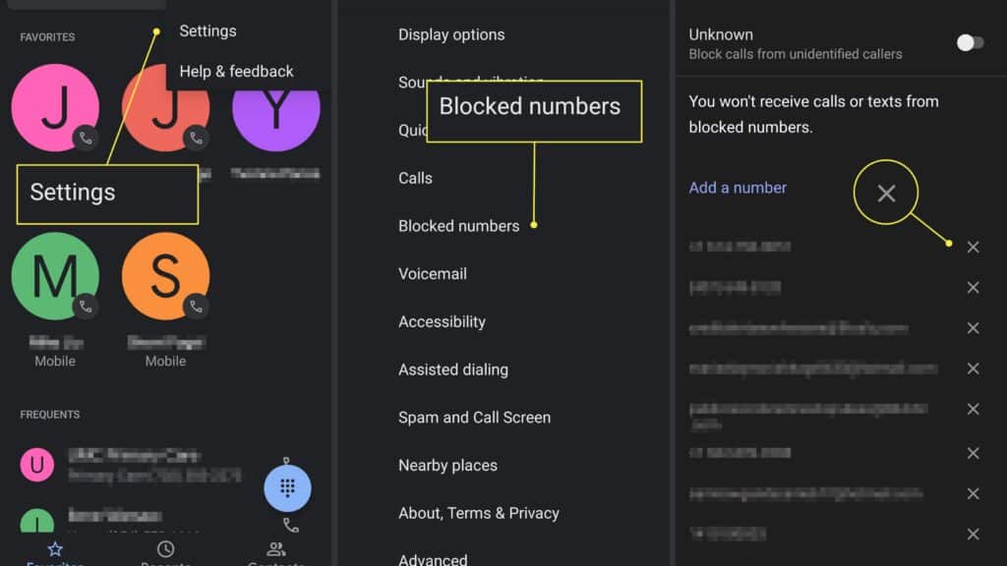1007x566 pixels.
Task: Remove the last visible blocked entry with X
Action: [x=973, y=534]
